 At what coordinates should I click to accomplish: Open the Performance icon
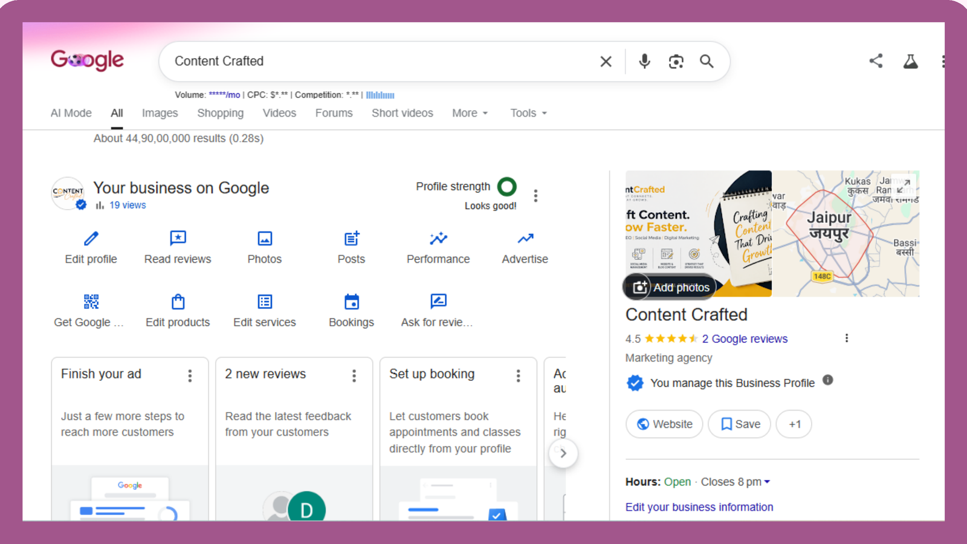pyautogui.click(x=438, y=238)
